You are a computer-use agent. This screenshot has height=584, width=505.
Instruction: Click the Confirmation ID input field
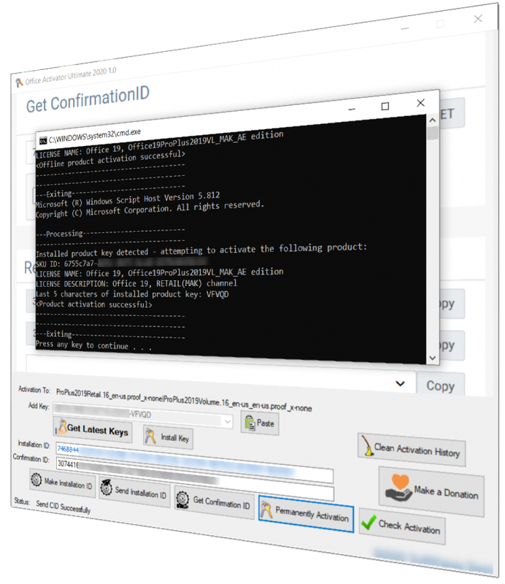195,479
